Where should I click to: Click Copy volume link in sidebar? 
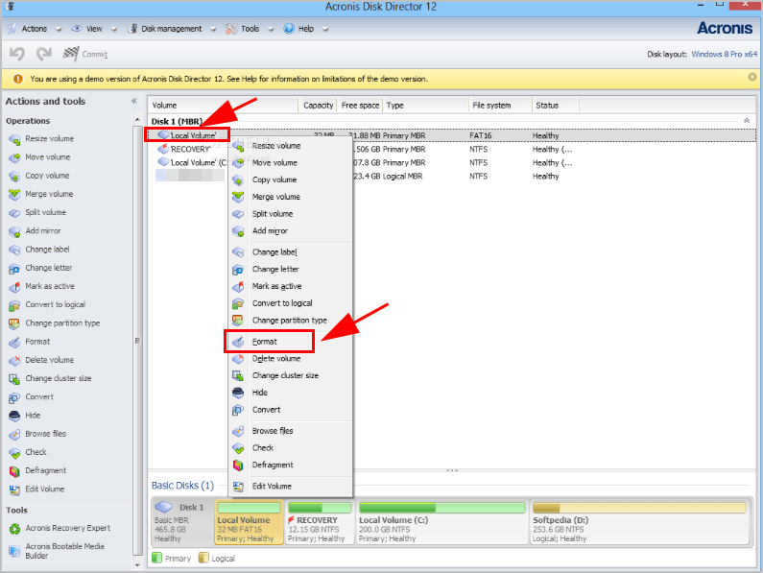coord(47,176)
